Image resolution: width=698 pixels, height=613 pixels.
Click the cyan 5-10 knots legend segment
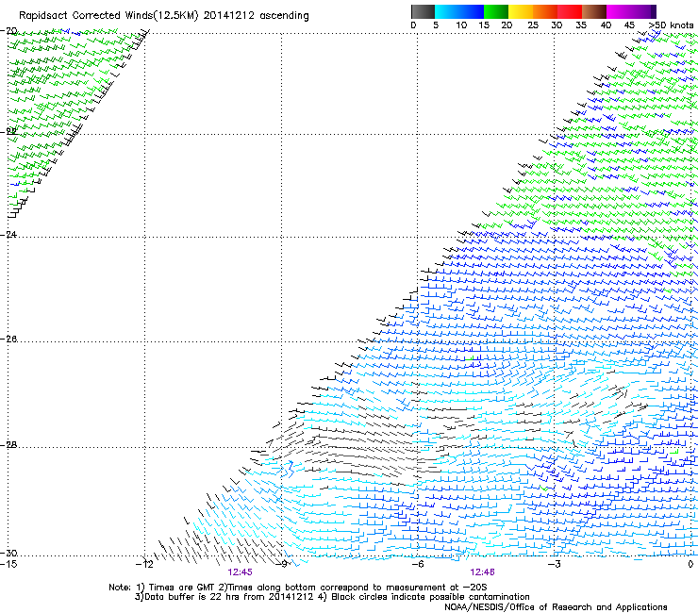click(446, 11)
